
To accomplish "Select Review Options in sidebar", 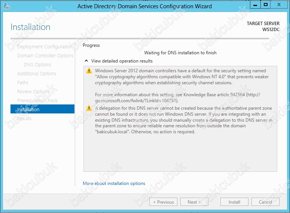I will click(x=33, y=92).
